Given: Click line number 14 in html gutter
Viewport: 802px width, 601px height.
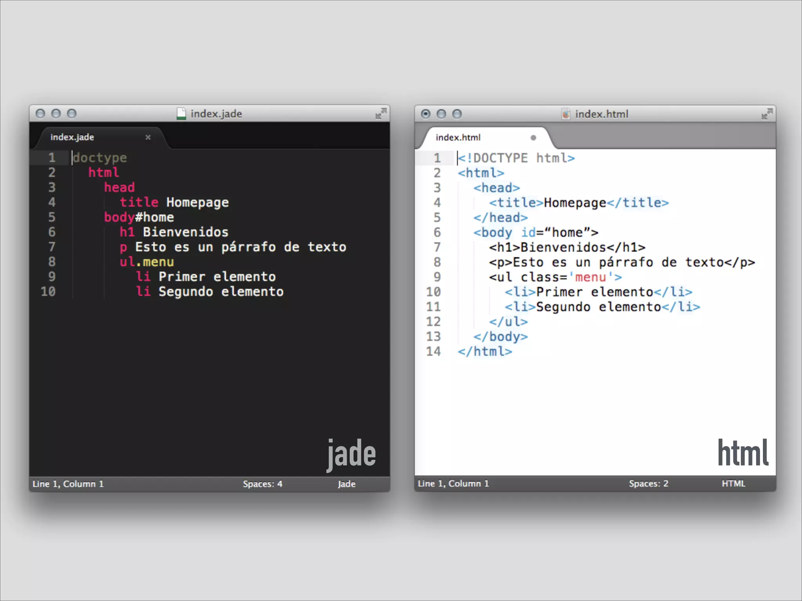Looking at the screenshot, I should pyautogui.click(x=434, y=351).
